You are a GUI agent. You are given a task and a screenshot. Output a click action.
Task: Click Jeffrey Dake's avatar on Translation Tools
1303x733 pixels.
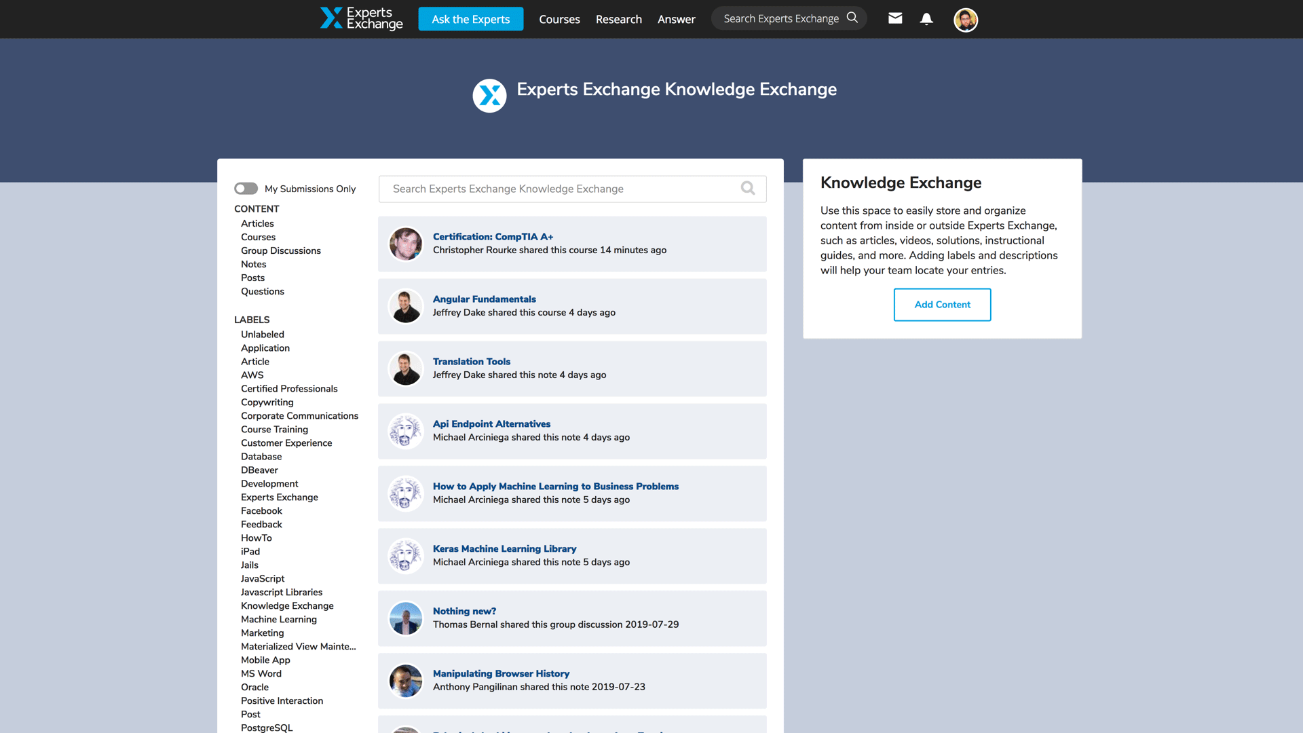point(406,369)
